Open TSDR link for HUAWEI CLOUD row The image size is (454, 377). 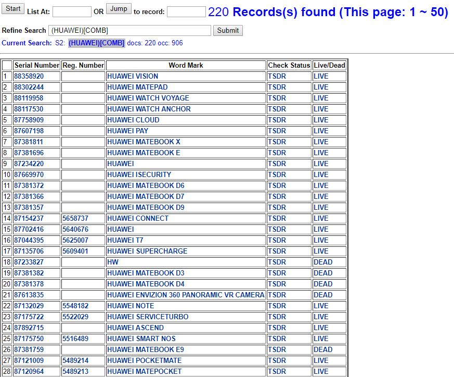(x=277, y=120)
